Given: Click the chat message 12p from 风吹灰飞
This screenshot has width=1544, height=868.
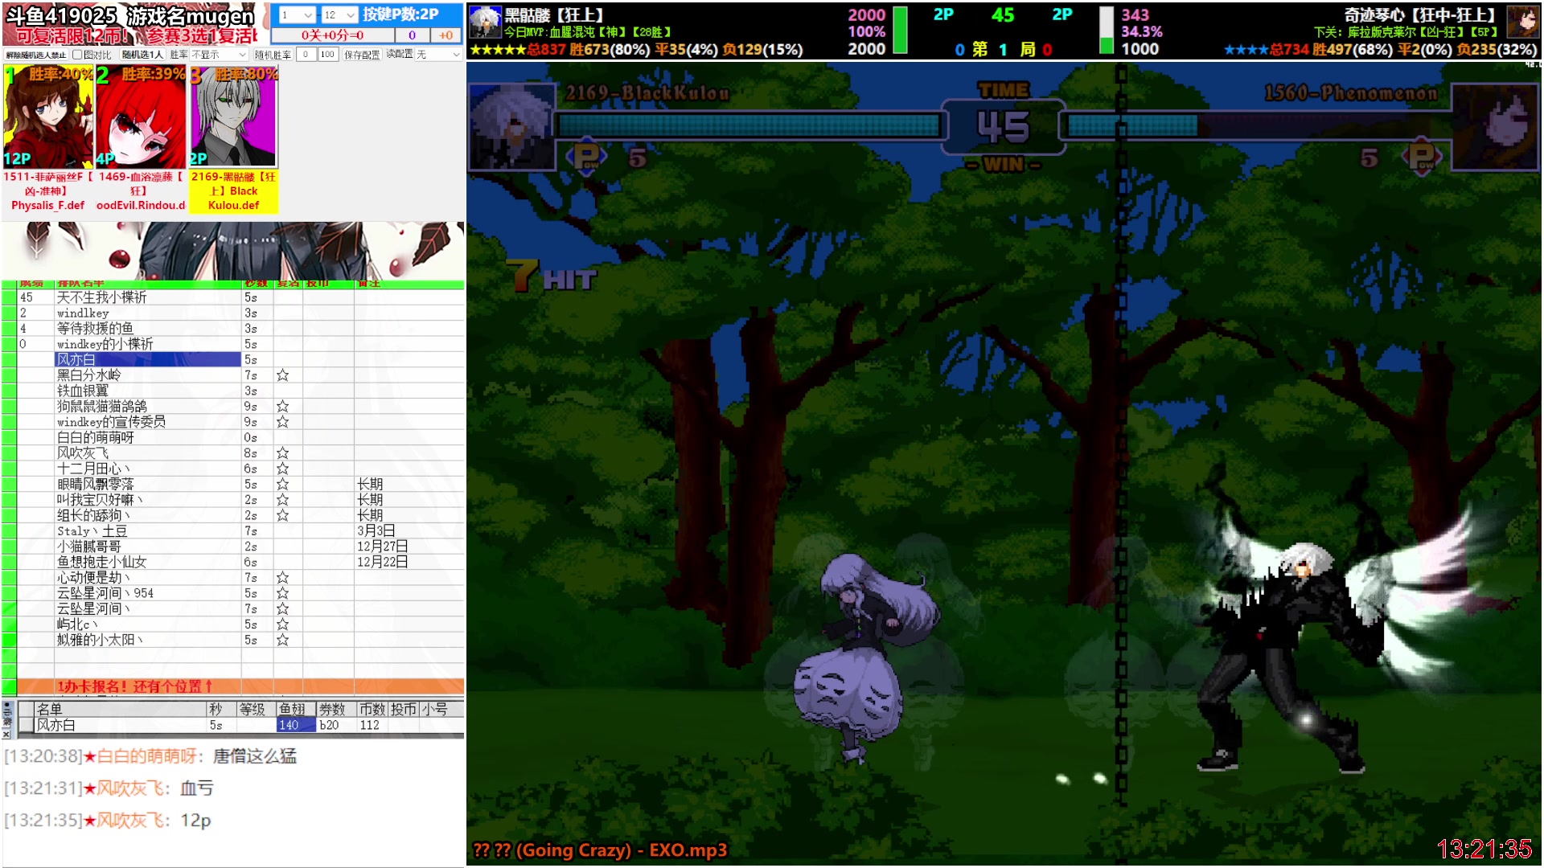Looking at the screenshot, I should (x=195, y=821).
